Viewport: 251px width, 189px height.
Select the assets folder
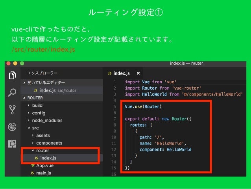pyautogui.click(x=43, y=135)
